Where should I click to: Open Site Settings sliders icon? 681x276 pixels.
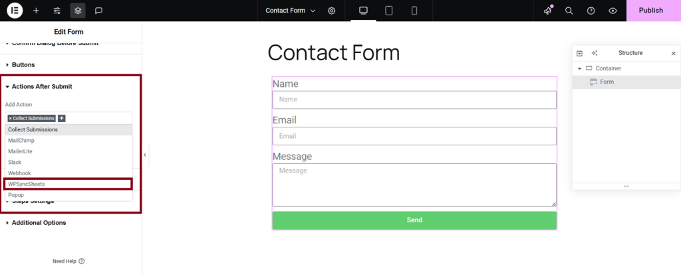click(57, 11)
